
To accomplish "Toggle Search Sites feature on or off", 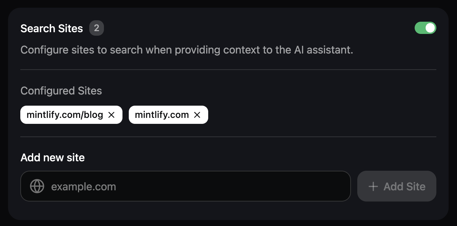I will (426, 28).
